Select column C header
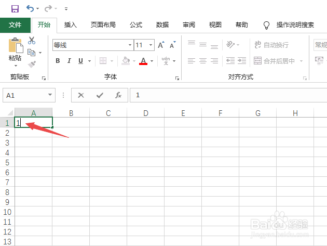Screen dimensions: 327x246 coord(108,113)
